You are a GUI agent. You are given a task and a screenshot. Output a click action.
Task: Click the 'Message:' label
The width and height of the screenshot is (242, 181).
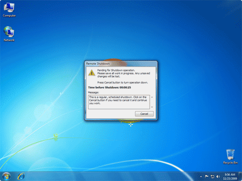[93, 92]
